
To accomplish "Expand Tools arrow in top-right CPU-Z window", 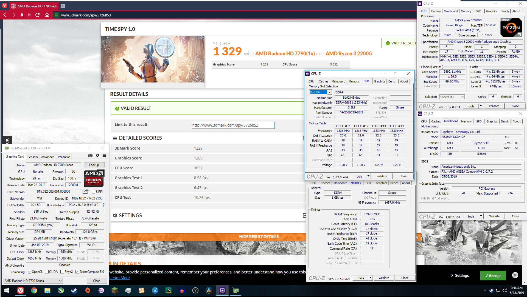I will 481,106.
